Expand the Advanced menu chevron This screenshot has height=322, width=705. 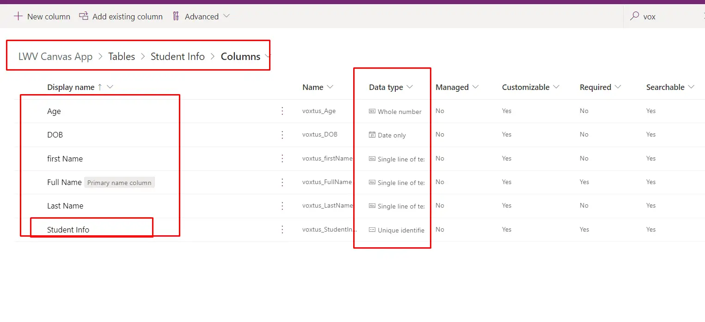click(227, 16)
